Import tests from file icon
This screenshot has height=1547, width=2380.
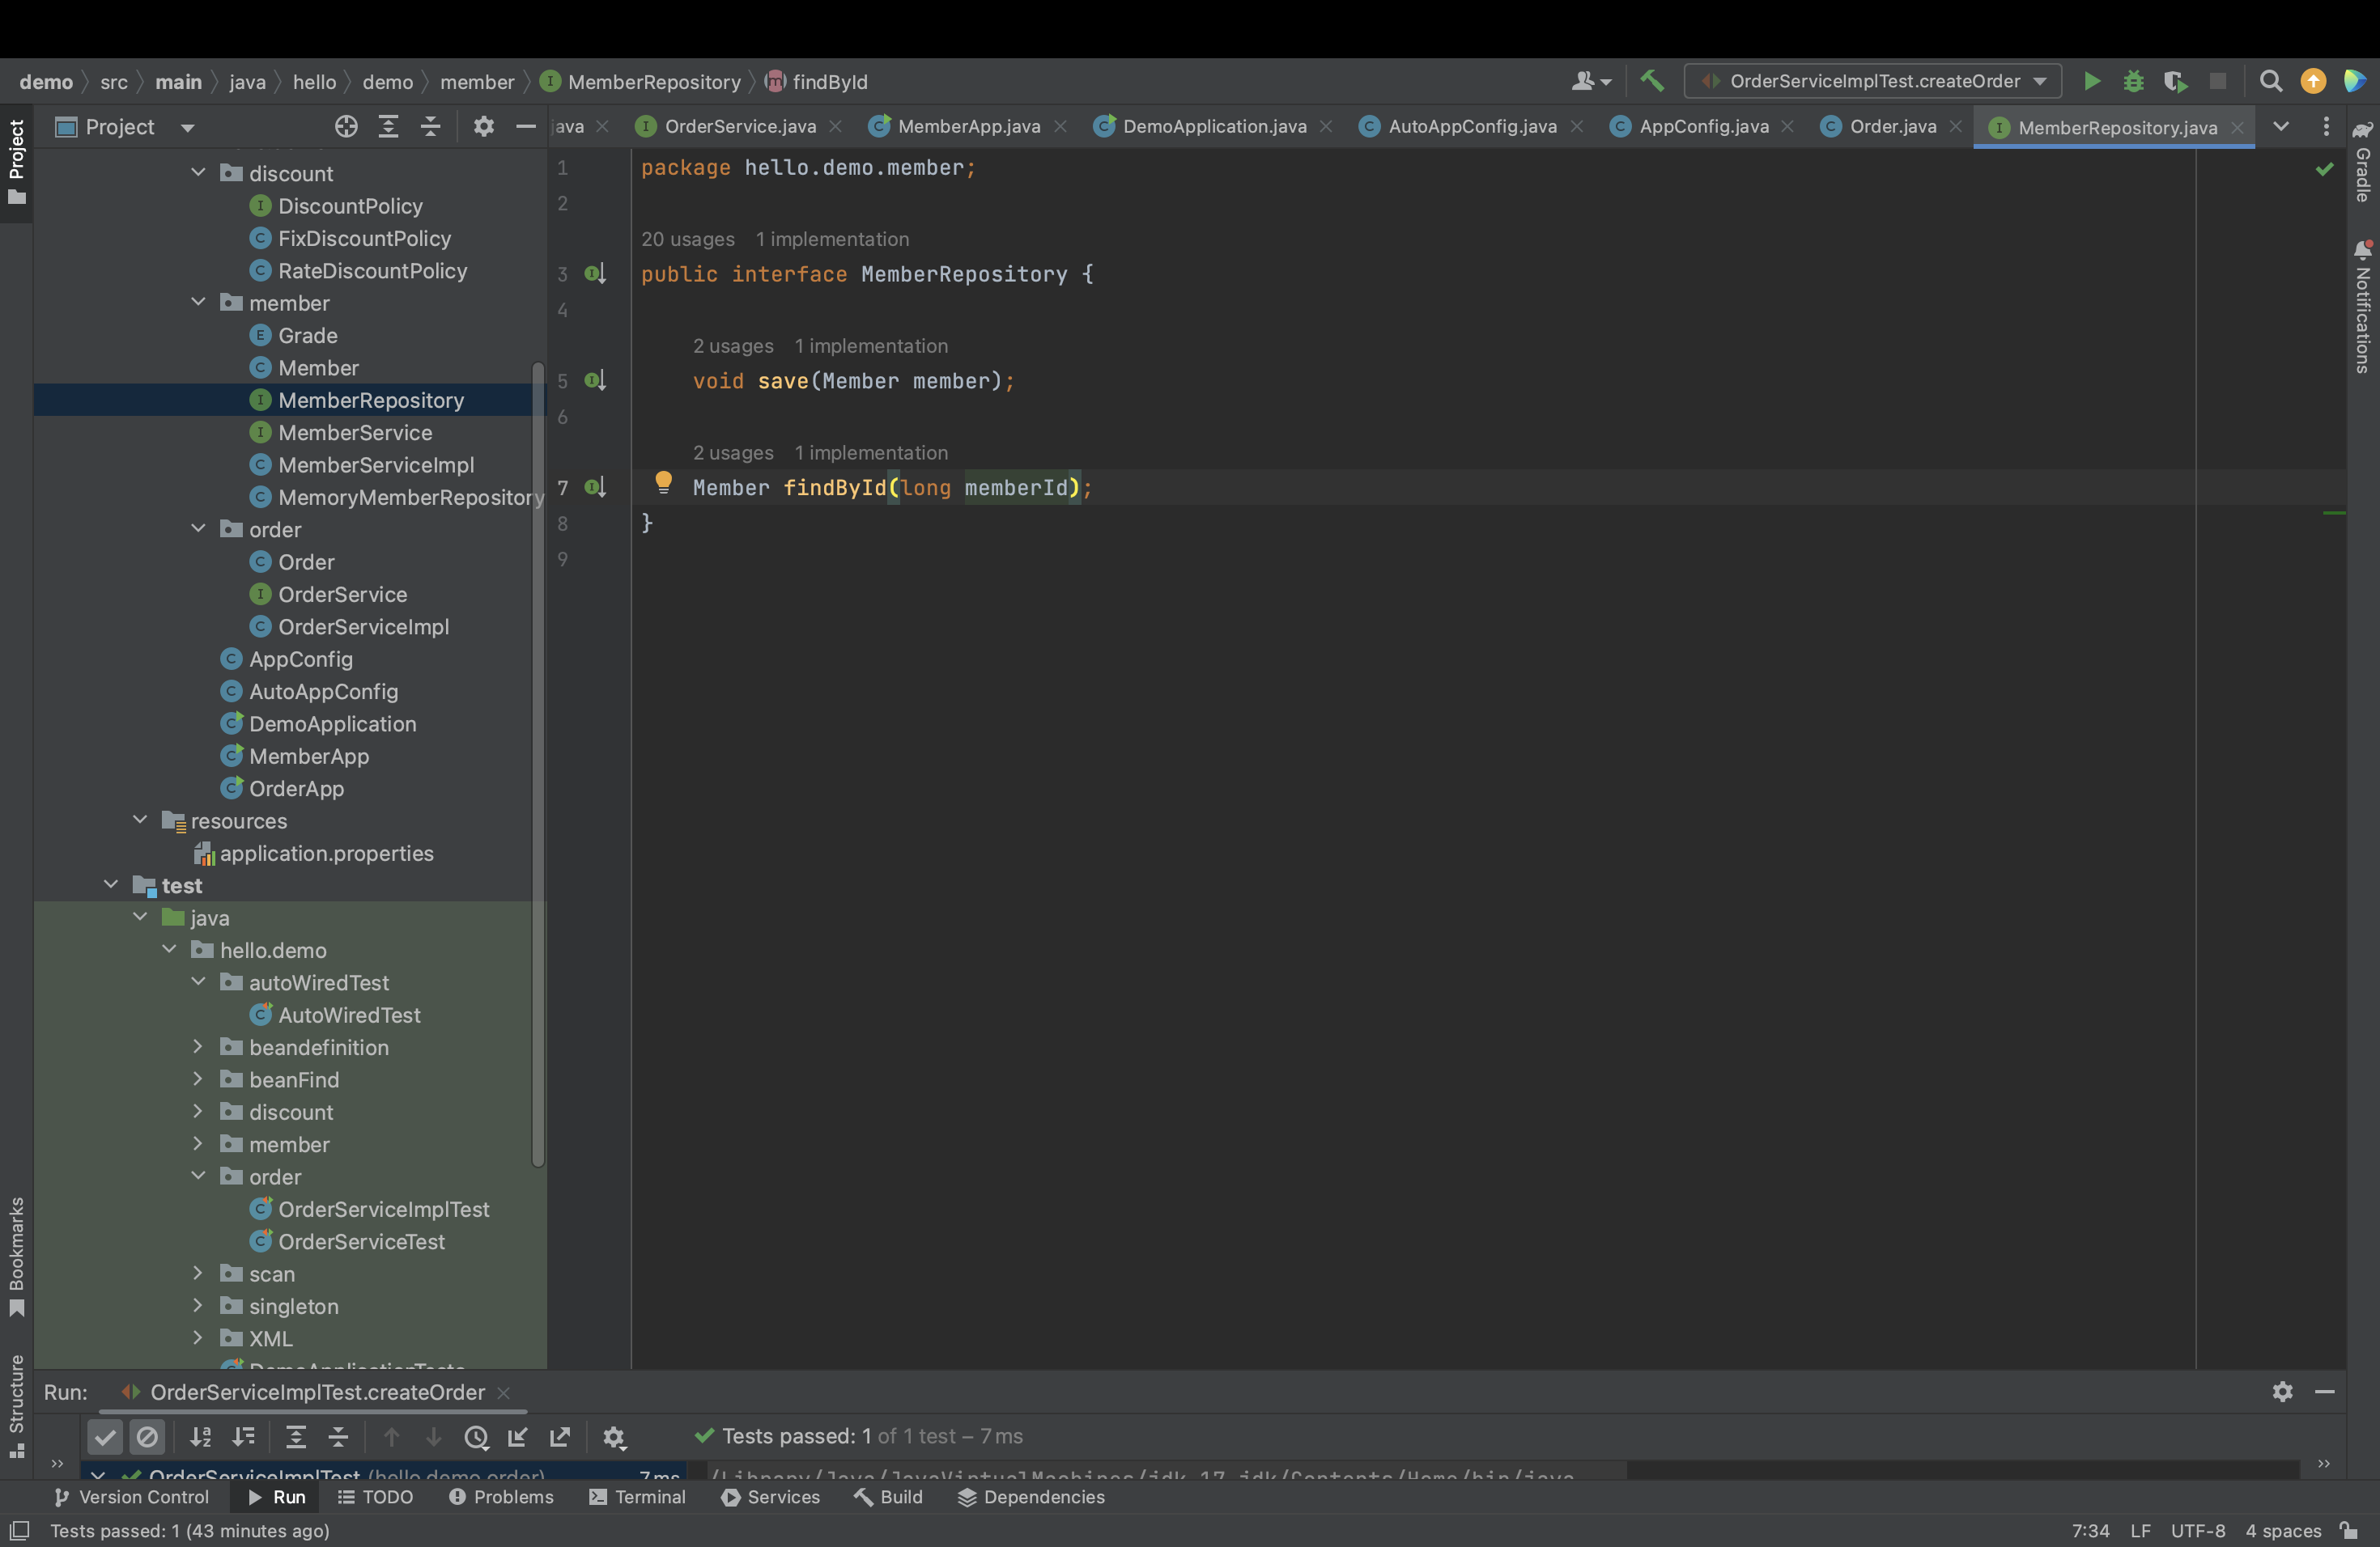[x=518, y=1437]
